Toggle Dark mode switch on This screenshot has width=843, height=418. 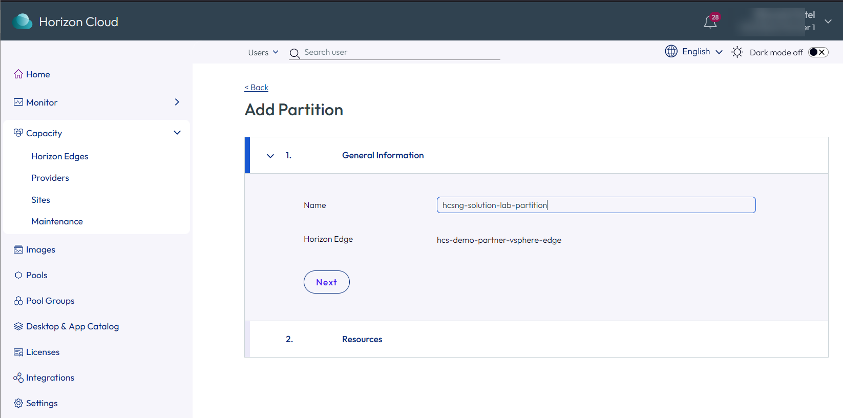[x=818, y=52]
